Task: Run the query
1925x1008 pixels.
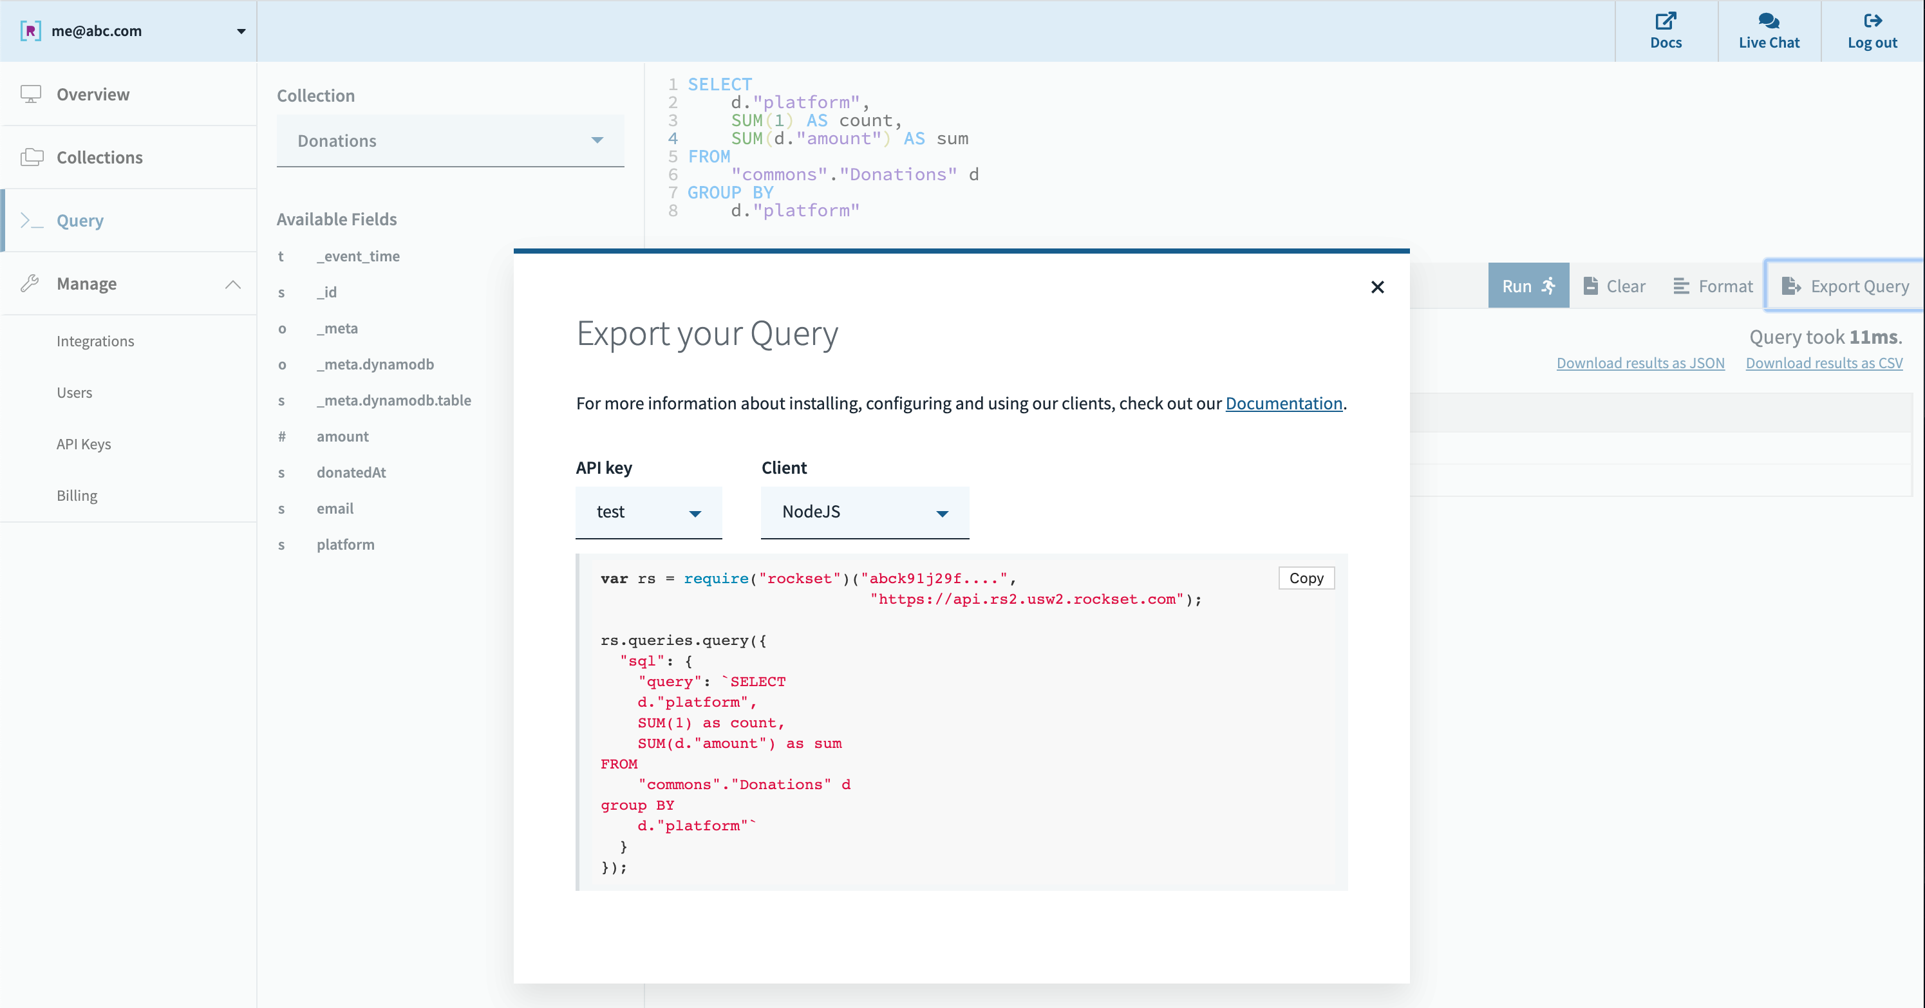Action: coord(1528,285)
